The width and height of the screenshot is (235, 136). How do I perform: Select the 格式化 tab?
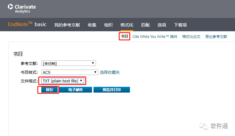pyautogui.click(x=127, y=25)
